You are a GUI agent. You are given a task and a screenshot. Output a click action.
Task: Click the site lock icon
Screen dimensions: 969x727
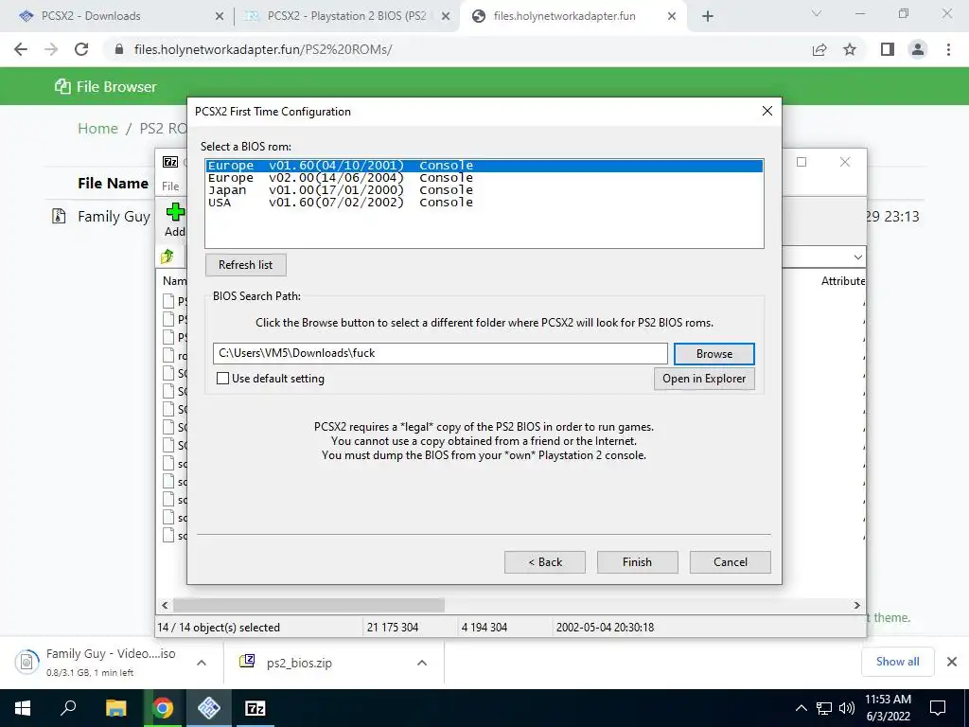(x=119, y=49)
